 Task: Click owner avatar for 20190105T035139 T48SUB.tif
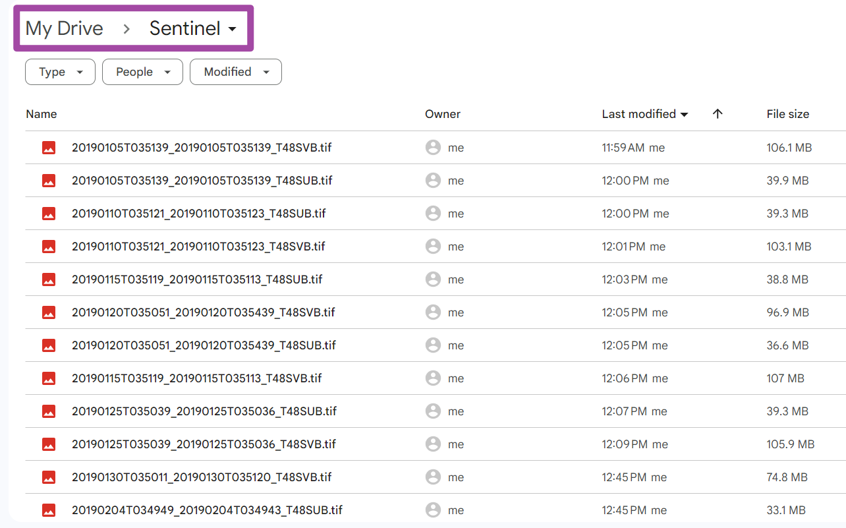click(x=433, y=181)
